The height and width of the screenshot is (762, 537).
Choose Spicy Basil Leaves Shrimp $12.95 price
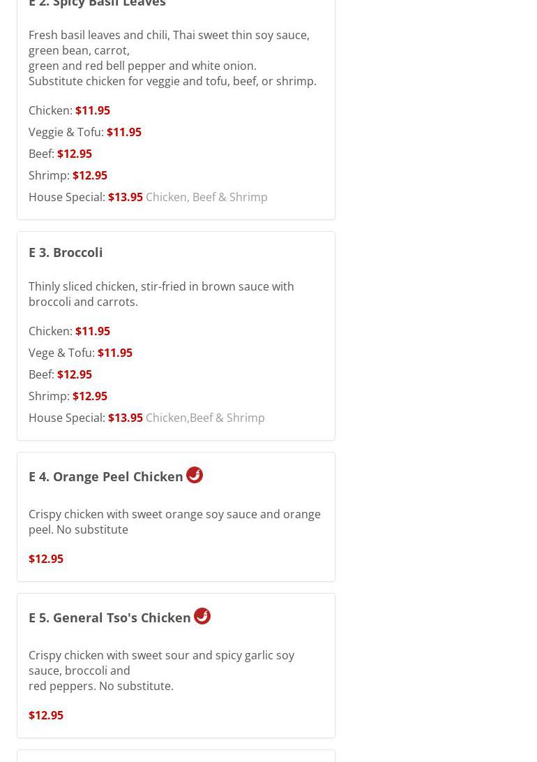point(90,175)
